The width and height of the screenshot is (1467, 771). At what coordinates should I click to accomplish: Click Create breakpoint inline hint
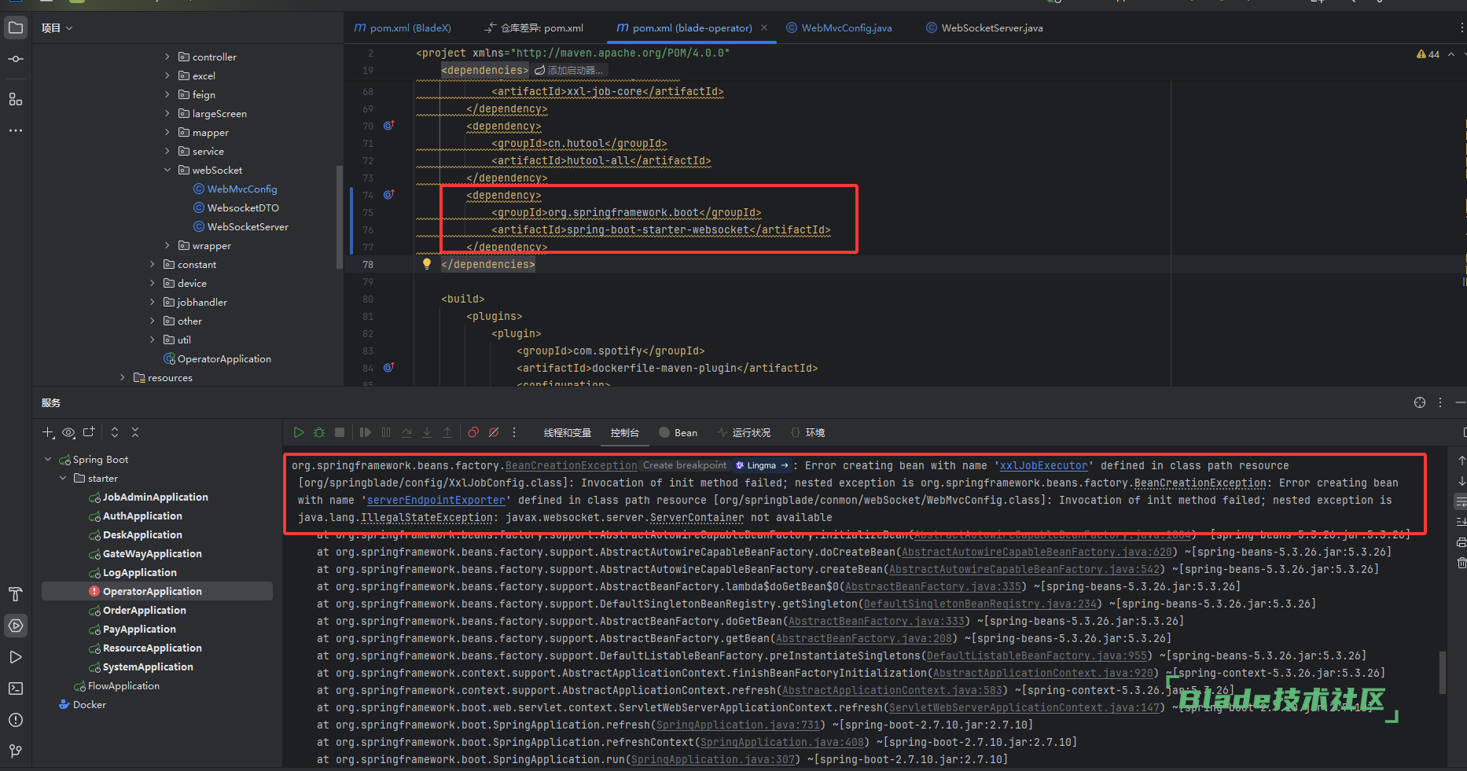pos(685,465)
